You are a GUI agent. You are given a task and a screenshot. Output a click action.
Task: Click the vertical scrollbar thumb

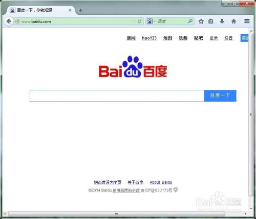[x=251, y=115]
